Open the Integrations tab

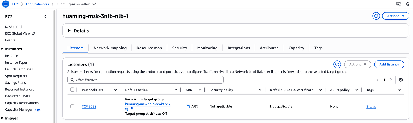(239, 48)
